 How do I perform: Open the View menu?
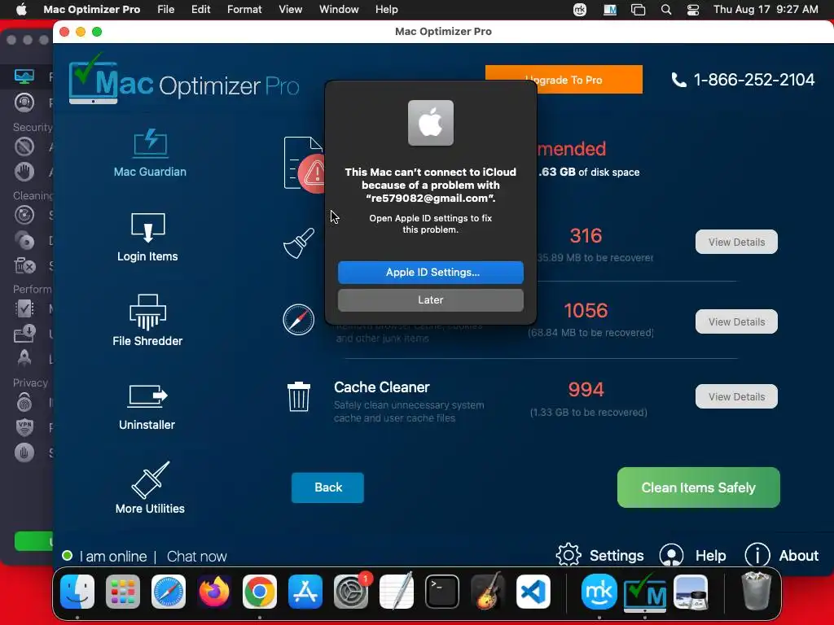[x=291, y=10]
